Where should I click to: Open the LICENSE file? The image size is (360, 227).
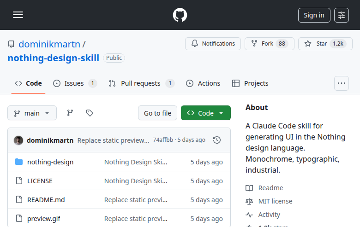[40, 181]
